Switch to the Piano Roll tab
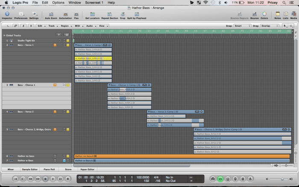299x187 pixels. [50, 169]
